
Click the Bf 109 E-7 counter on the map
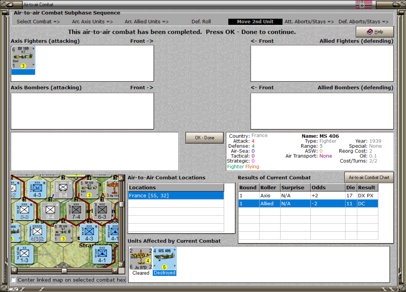(63, 233)
